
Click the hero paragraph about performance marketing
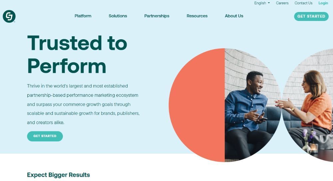83,104
